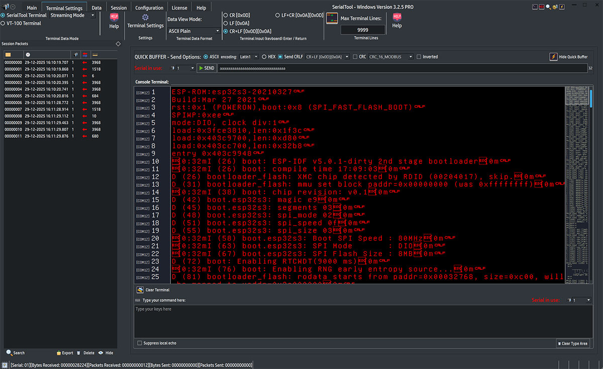Click the SEND button

[206, 68]
